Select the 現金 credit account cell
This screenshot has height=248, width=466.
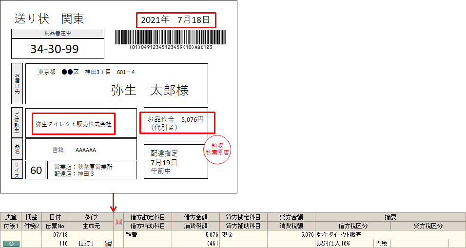[x=243, y=234]
